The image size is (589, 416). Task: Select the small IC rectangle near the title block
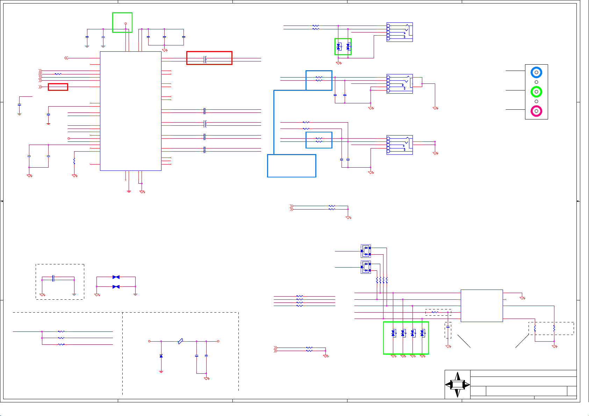[x=482, y=306]
